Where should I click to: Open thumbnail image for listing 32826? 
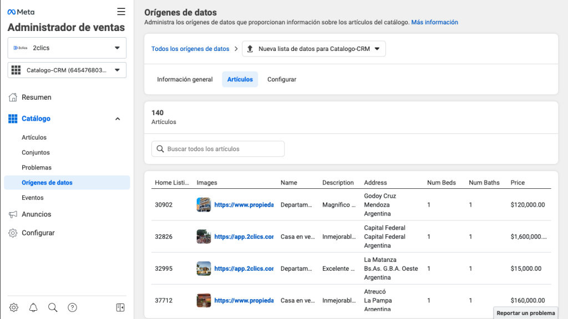coord(204,236)
